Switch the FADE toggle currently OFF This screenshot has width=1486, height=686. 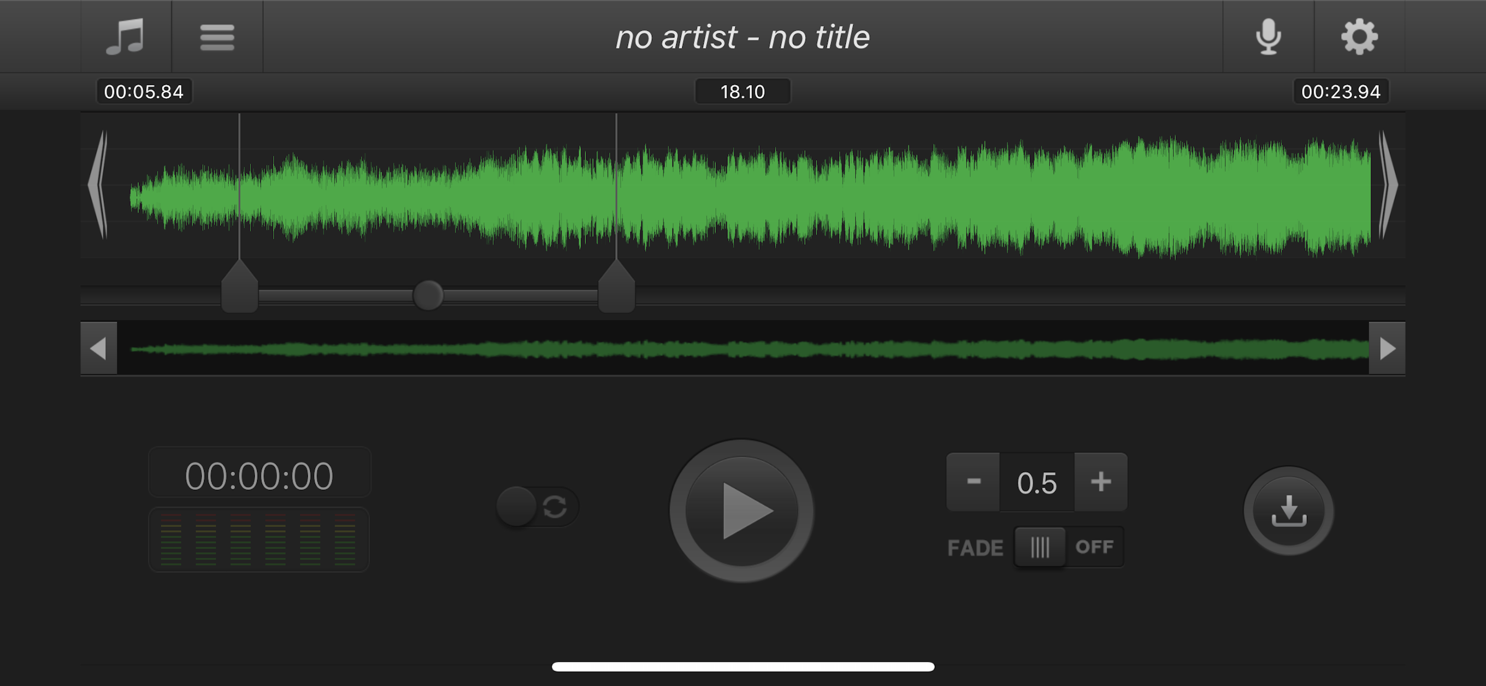pyautogui.click(x=1069, y=546)
